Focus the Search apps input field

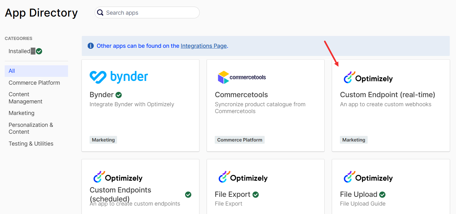150,13
